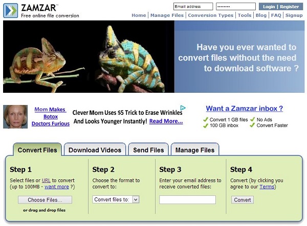
Task: Focus the Email address login field
Action: coord(193,7)
